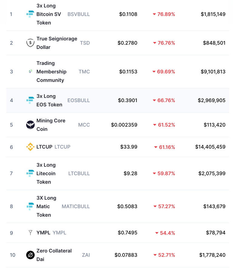Click the MATICBULL ticker symbol
Screen dimensions: 233x268
76,207
